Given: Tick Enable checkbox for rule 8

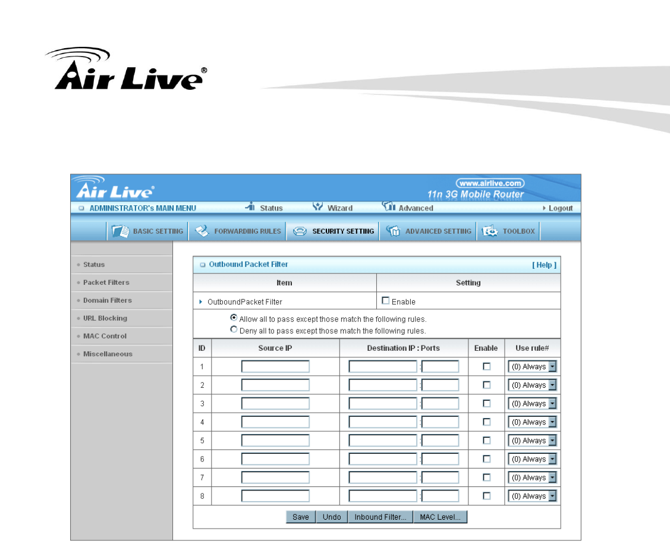Looking at the screenshot, I should click(486, 496).
